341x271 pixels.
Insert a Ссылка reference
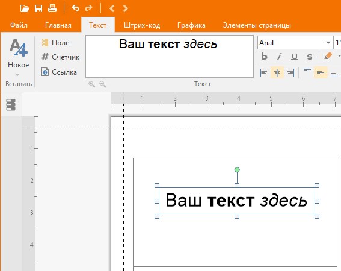tap(59, 72)
